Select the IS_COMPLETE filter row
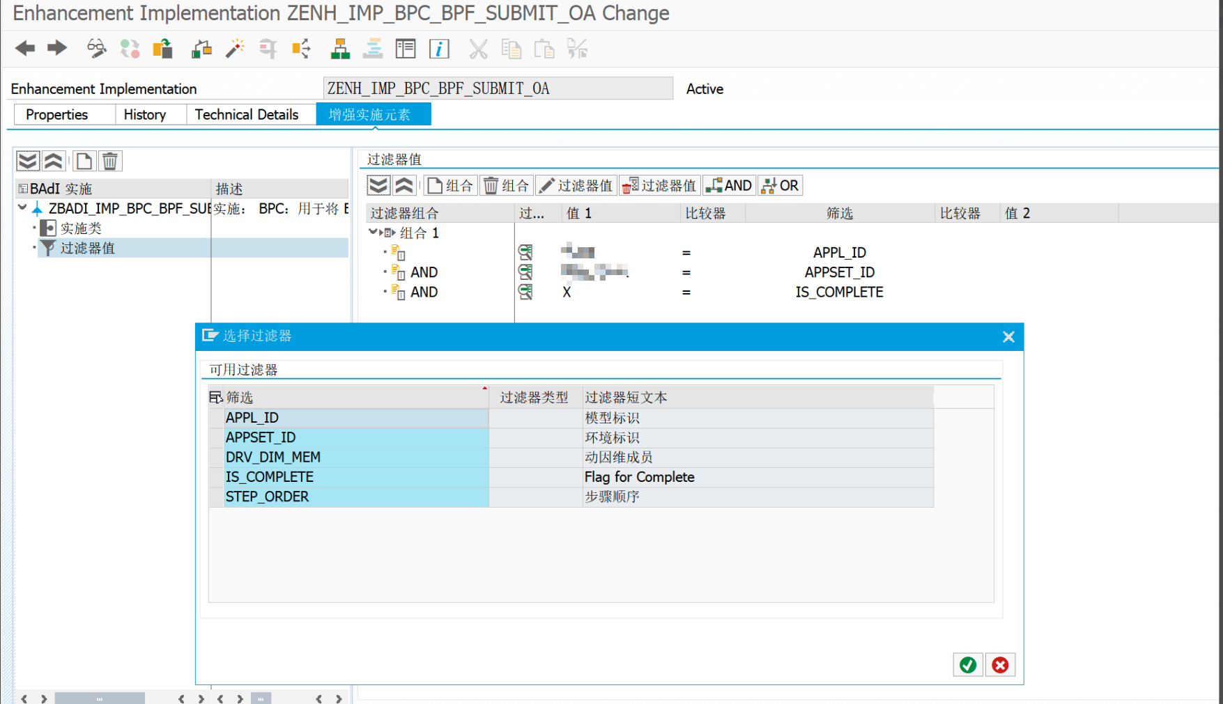This screenshot has width=1223, height=704. click(270, 477)
